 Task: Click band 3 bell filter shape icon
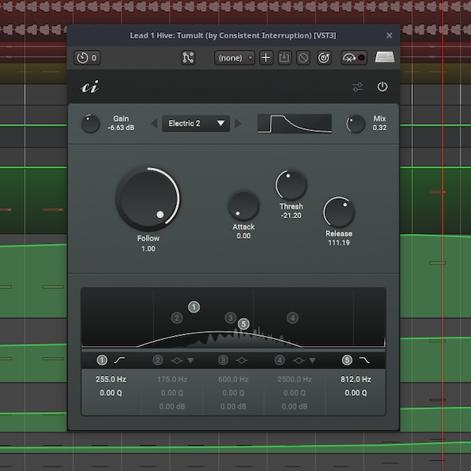tap(242, 360)
